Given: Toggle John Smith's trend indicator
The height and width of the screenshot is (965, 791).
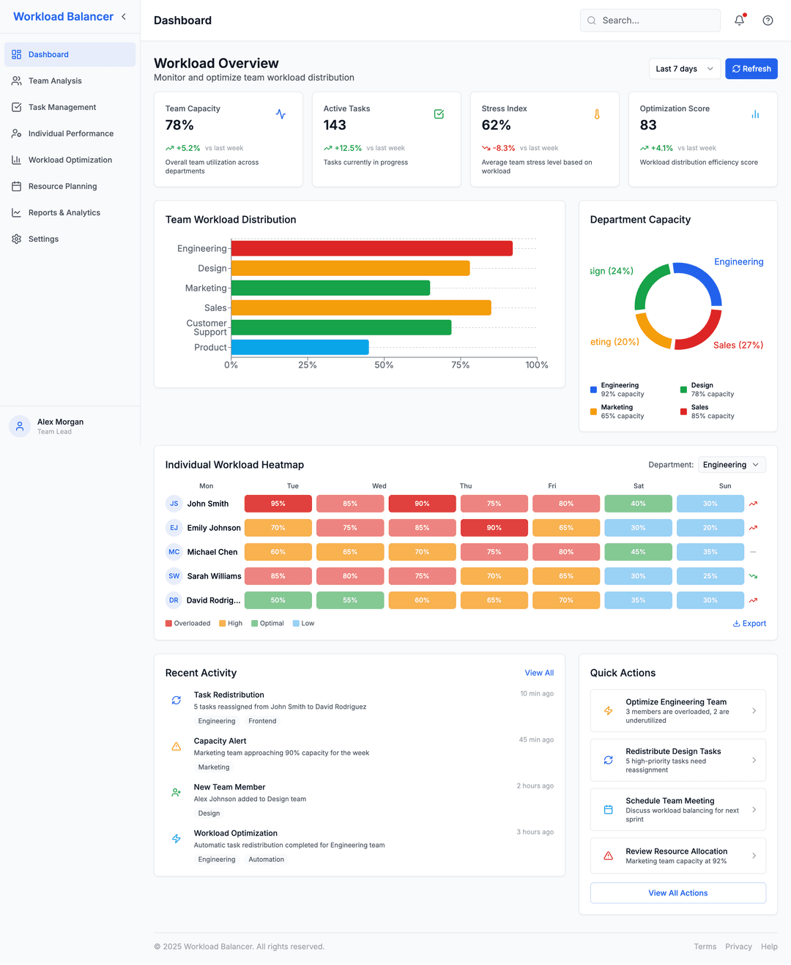Looking at the screenshot, I should 753,503.
